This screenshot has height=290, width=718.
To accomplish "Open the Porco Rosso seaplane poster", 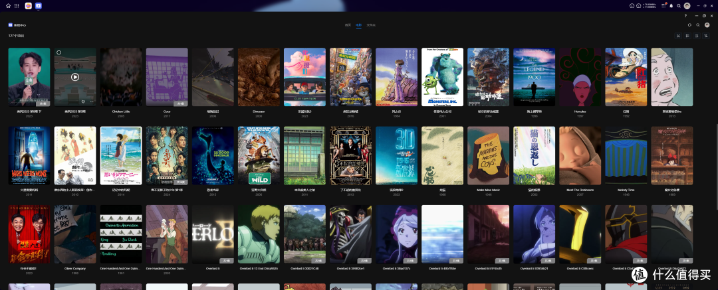I will (x=626, y=77).
